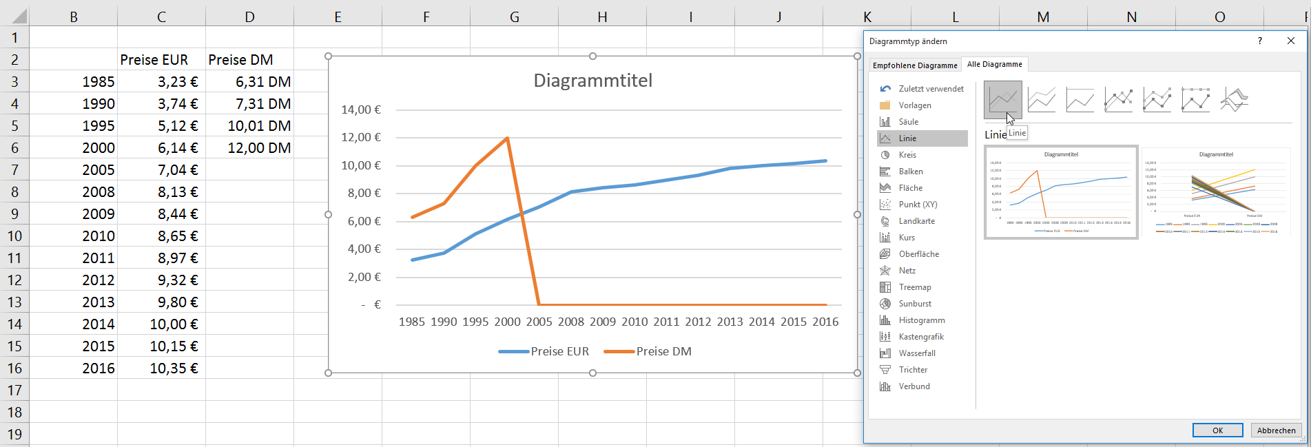Open the Verbund combo chart category
The image size is (1311, 447).
pyautogui.click(x=914, y=386)
